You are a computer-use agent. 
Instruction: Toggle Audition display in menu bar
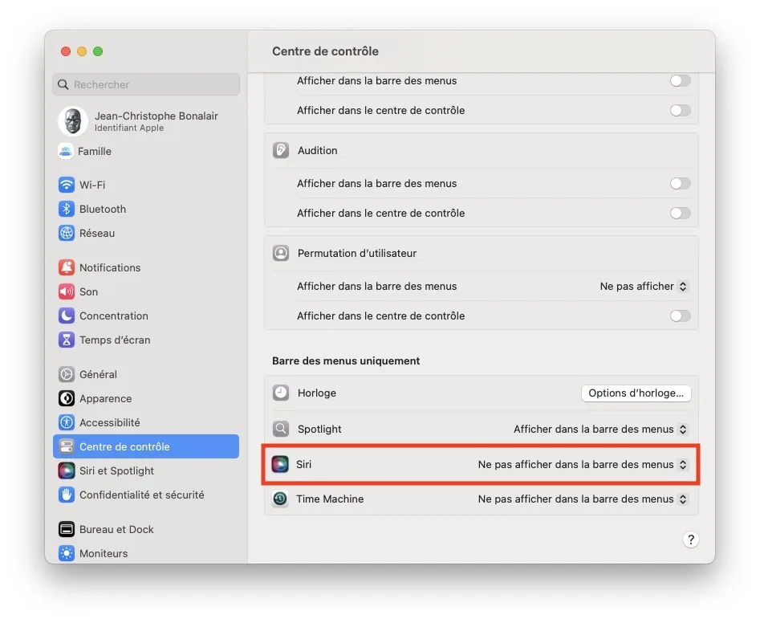[680, 184]
